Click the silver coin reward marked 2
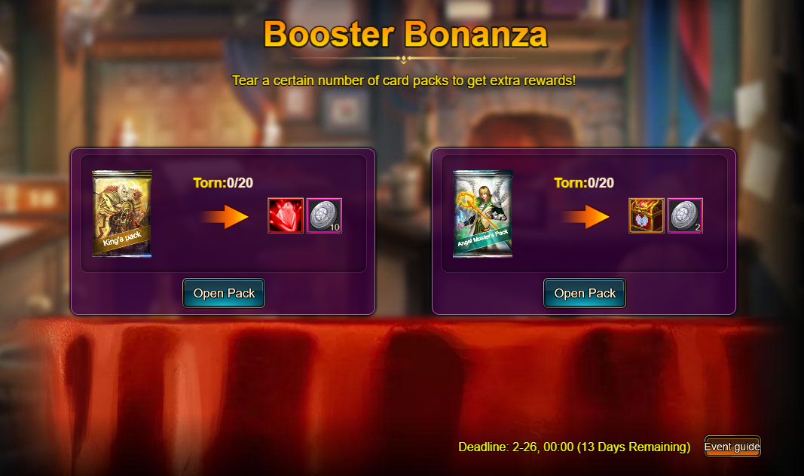Viewport: 804px width, 476px height. click(x=685, y=215)
